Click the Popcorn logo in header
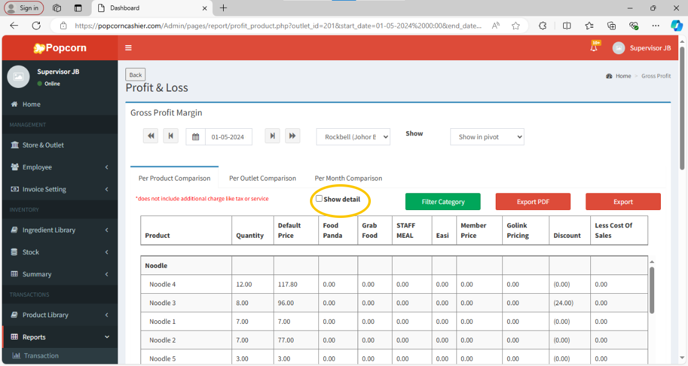This screenshot has height=366, width=688. [60, 48]
